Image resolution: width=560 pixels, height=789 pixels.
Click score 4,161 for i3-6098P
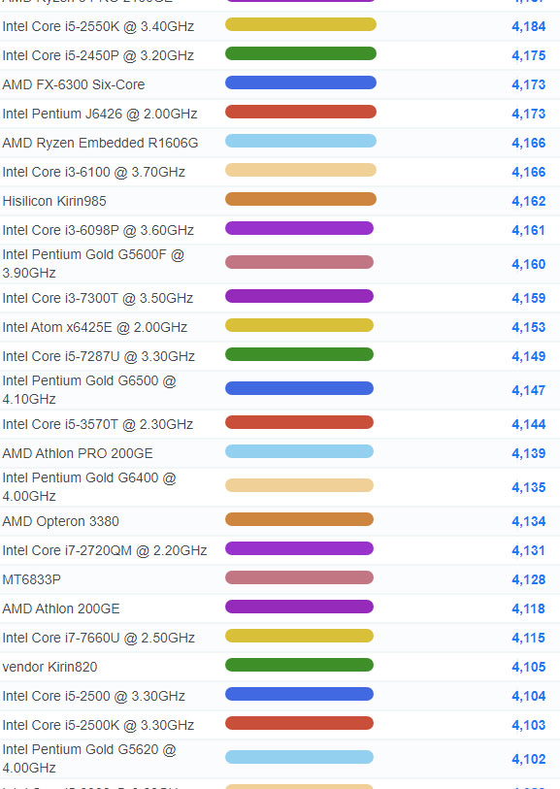coord(528,231)
